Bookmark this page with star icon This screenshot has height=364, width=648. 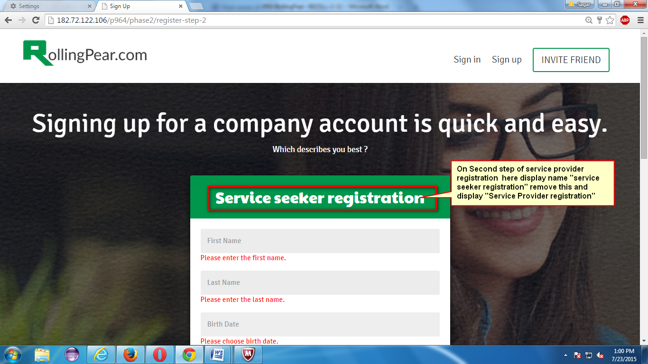coord(610,20)
